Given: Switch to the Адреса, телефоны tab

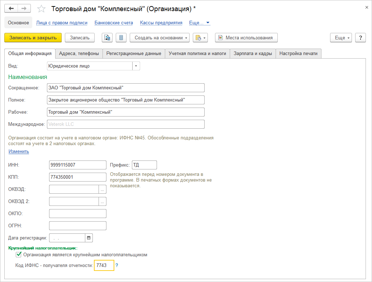Looking at the screenshot, I should (x=79, y=54).
